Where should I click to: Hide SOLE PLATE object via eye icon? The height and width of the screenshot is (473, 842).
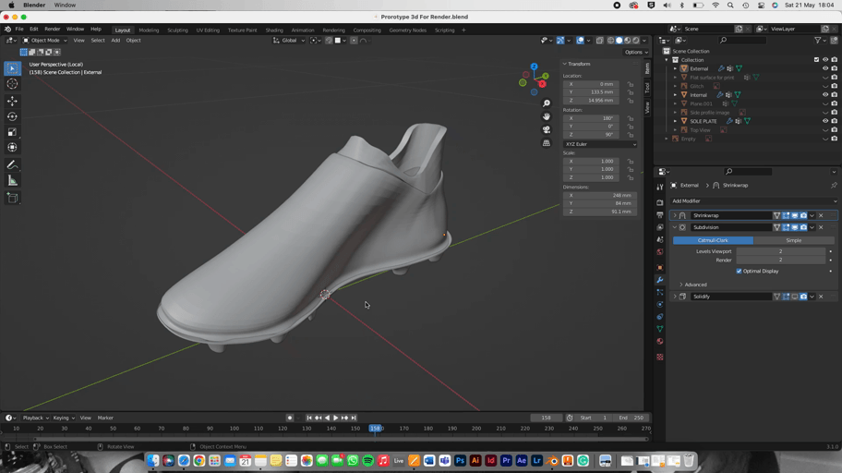point(825,121)
